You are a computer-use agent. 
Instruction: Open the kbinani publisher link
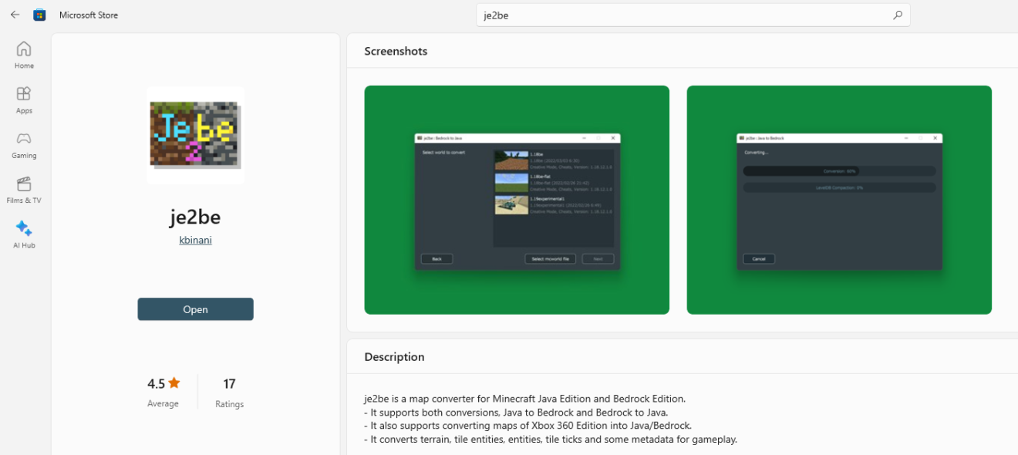coord(195,240)
